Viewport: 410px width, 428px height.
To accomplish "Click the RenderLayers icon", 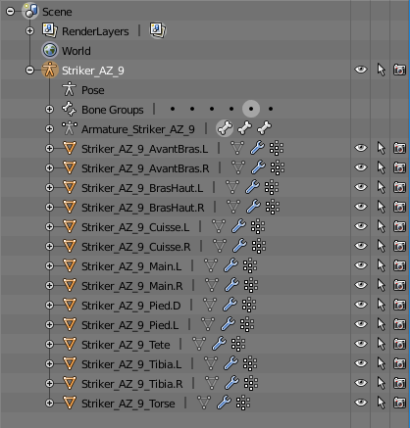I will [50, 30].
